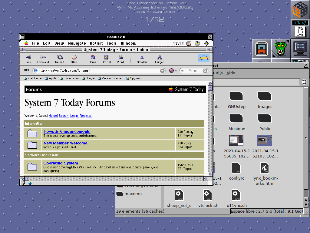The image size is (310, 233).
Task: Click the Spymac bookmark
Action: pos(134,78)
